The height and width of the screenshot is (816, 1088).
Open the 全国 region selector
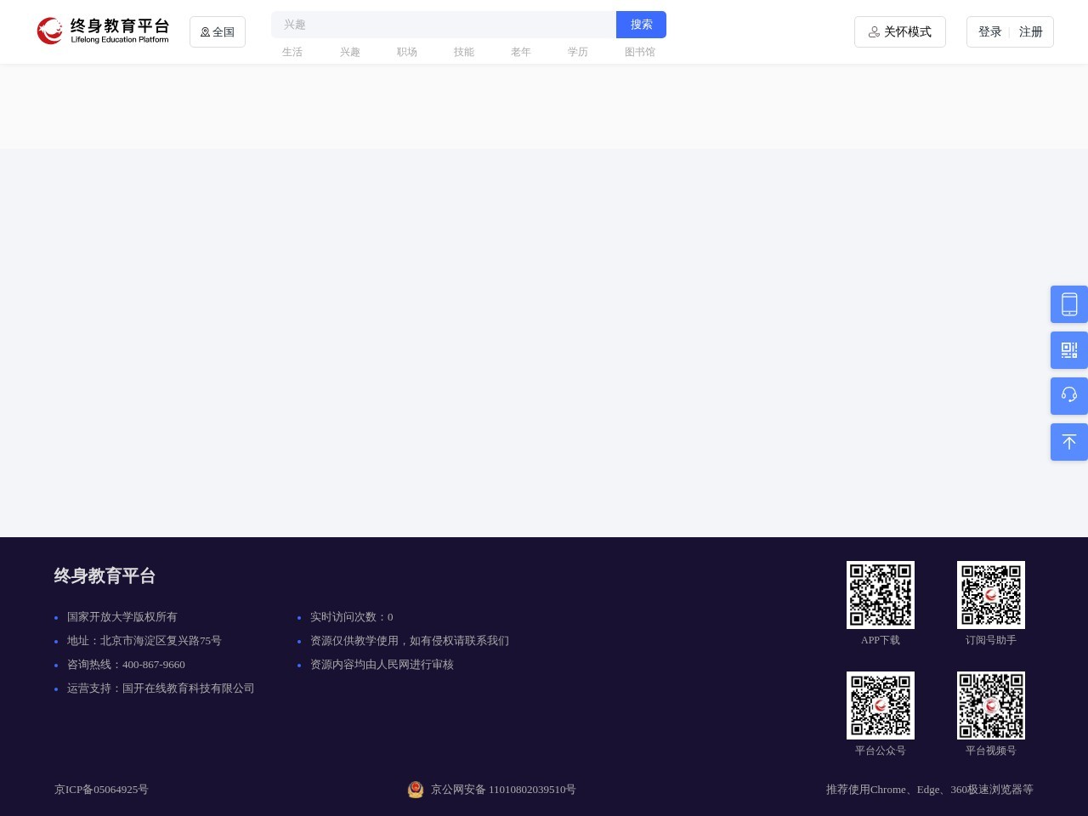217,31
